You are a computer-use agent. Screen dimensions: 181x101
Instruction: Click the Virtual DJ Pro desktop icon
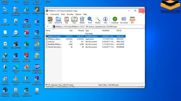tap(16, 45)
